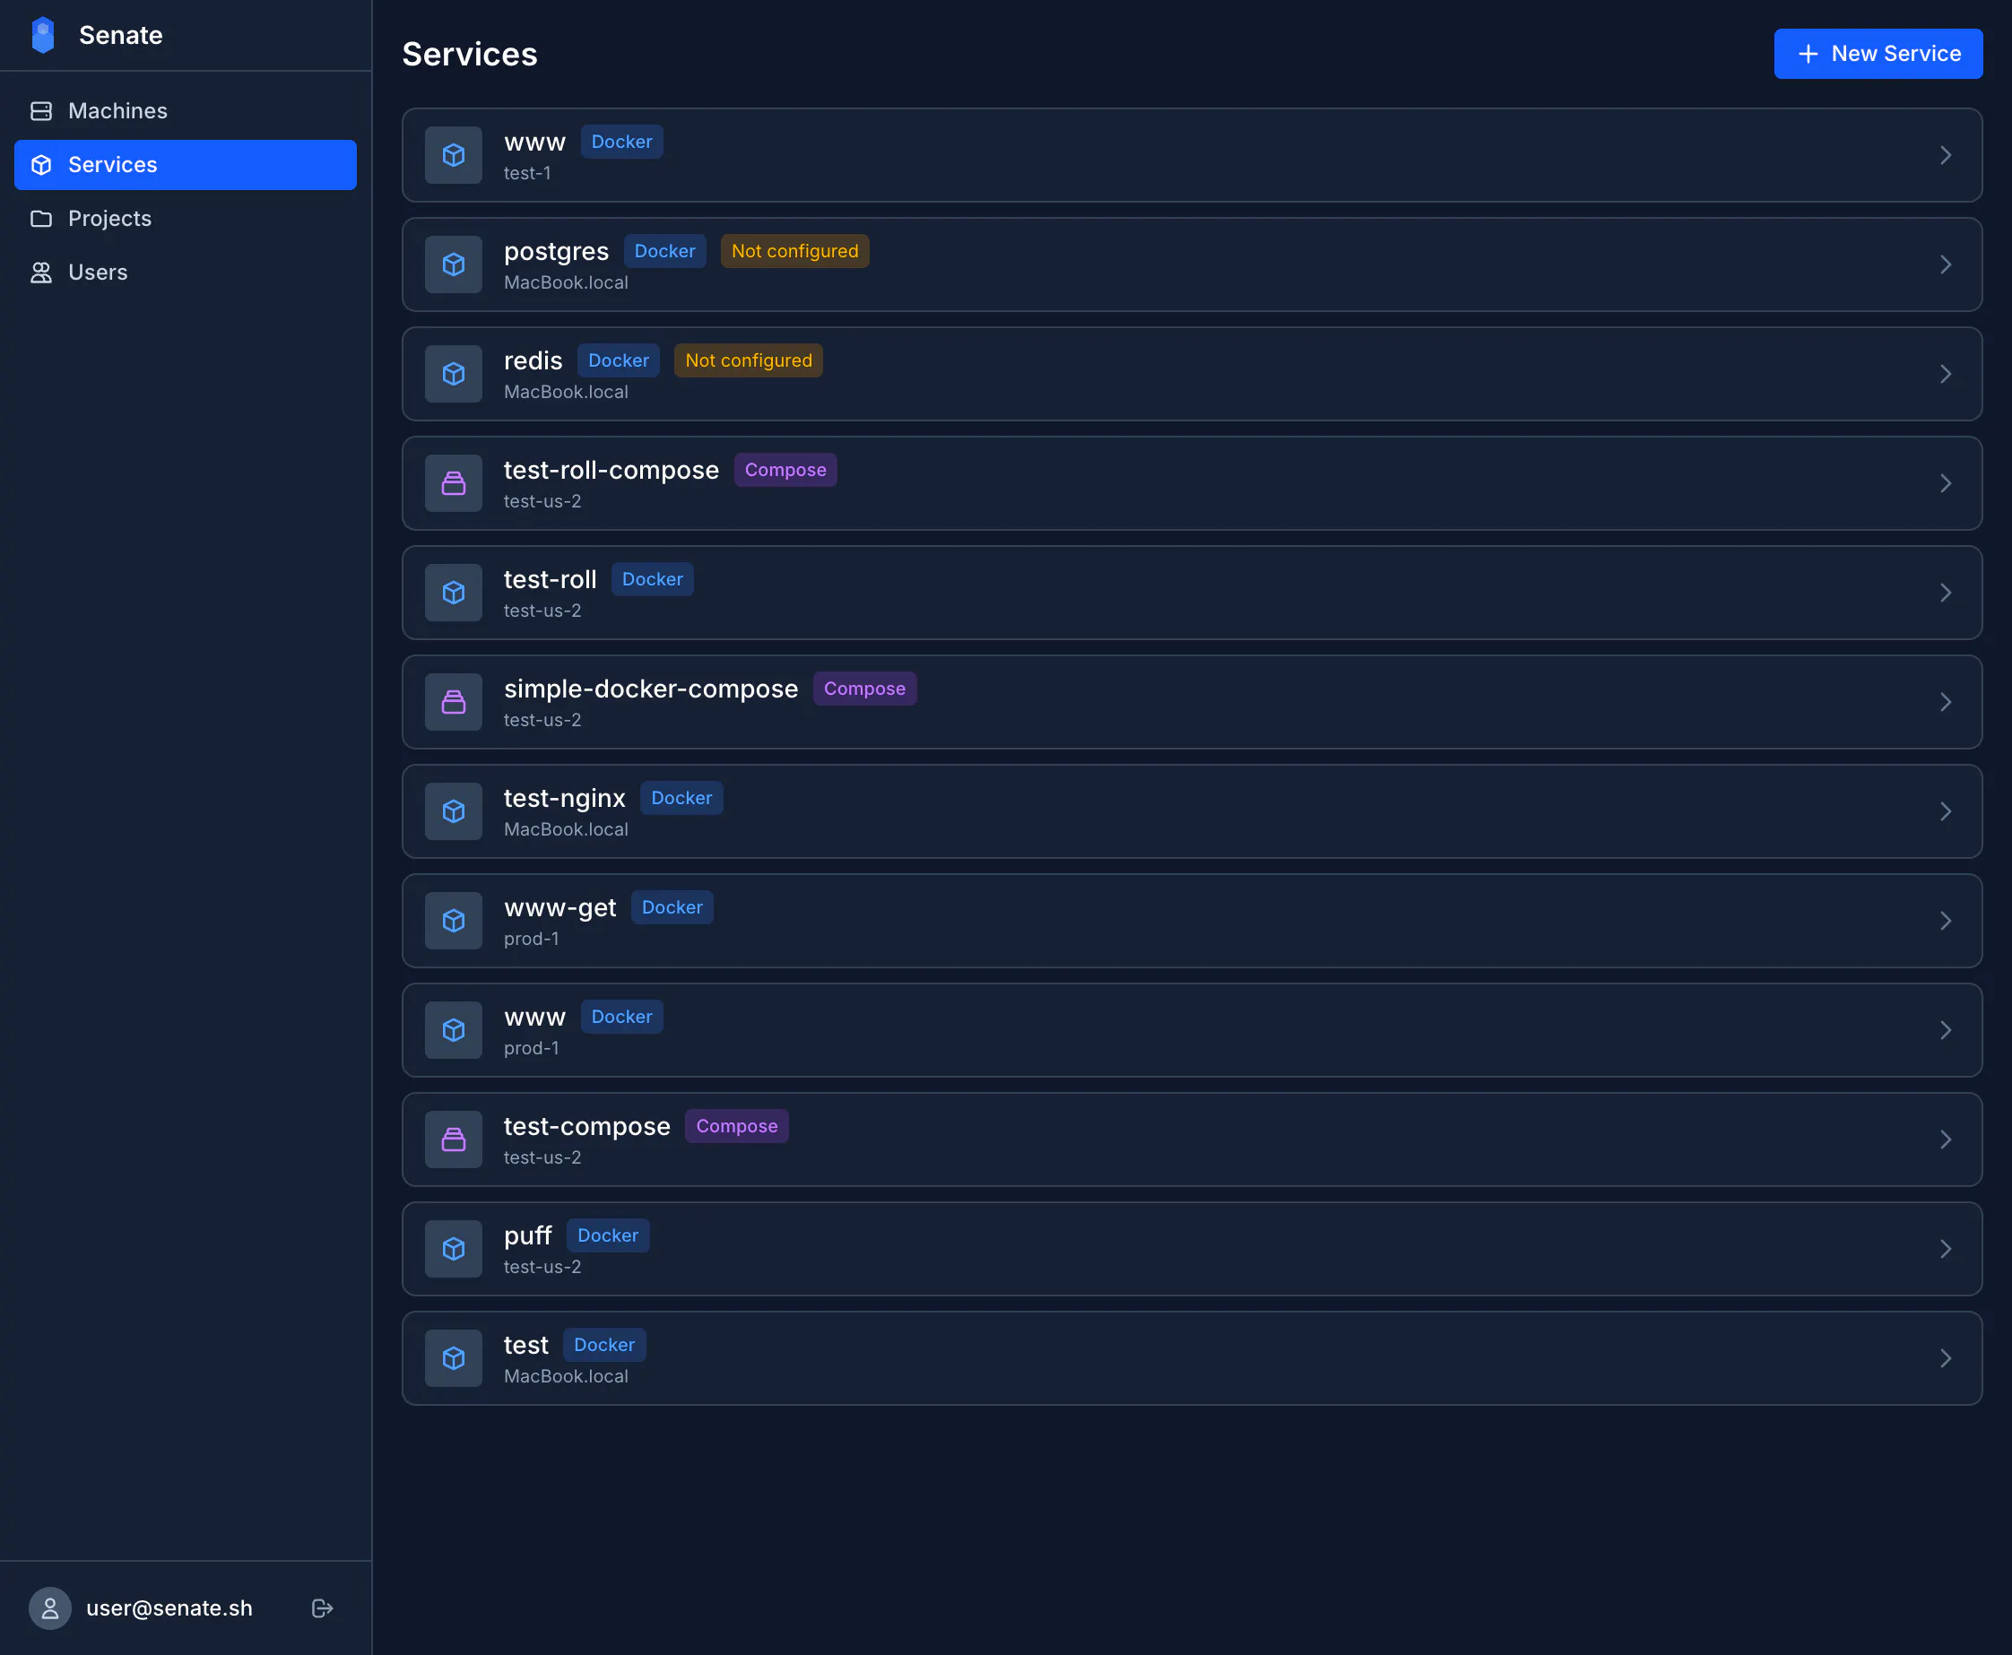Viewport: 2012px width, 1655px height.
Task: Click the cube icon of www test-1
Action: click(454, 154)
